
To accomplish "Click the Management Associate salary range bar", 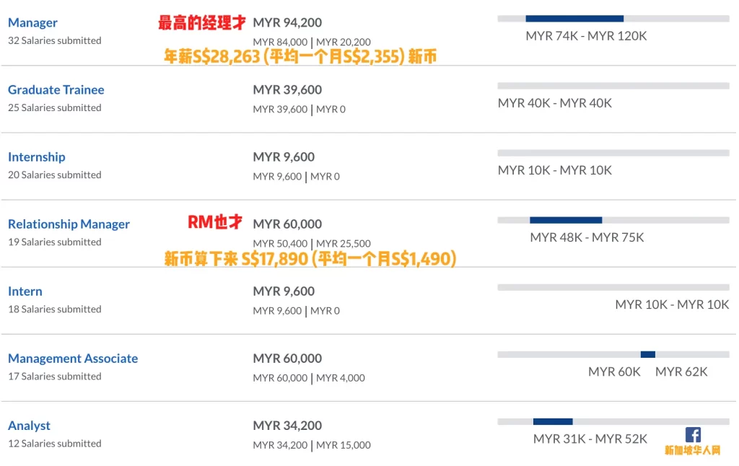I will (x=613, y=354).
